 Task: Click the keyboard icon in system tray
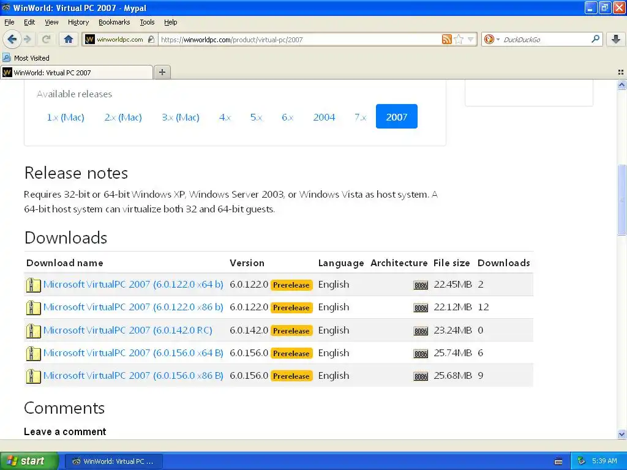tap(558, 461)
